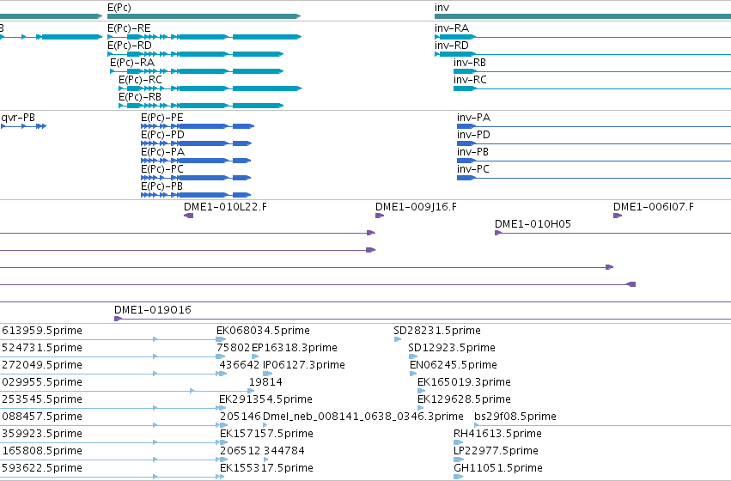Click the GH11051.5prime arrow glyph
Screen dimensions: 731x481
click(x=459, y=477)
